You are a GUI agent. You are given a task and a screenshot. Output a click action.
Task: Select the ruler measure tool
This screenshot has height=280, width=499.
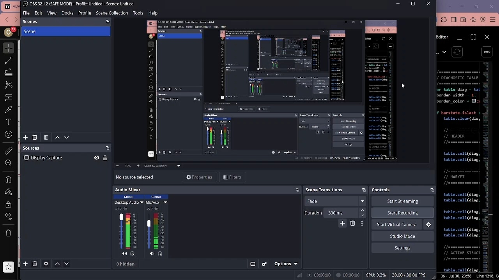click(x=9, y=151)
